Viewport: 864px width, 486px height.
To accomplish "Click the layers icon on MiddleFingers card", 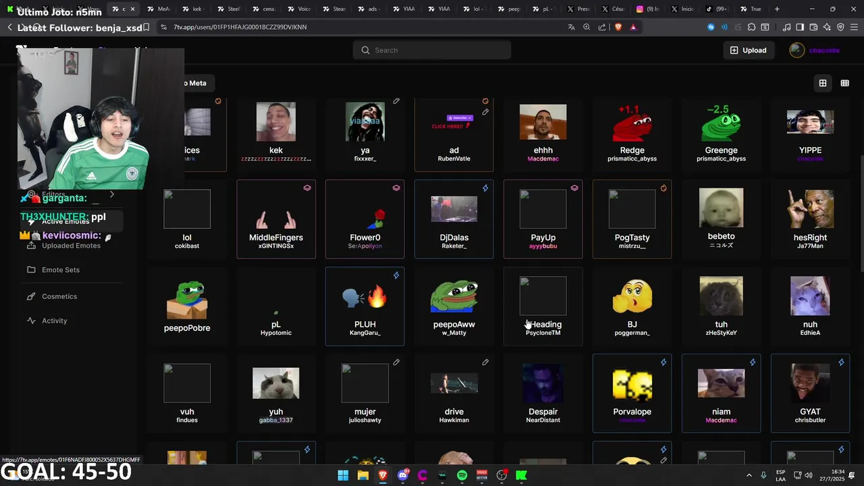I will (x=307, y=188).
